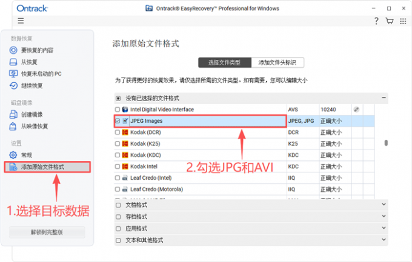Screen dimensions: 412x262
Task: Uncheck the JPEG Images checkbox
Action: [x=118, y=121]
